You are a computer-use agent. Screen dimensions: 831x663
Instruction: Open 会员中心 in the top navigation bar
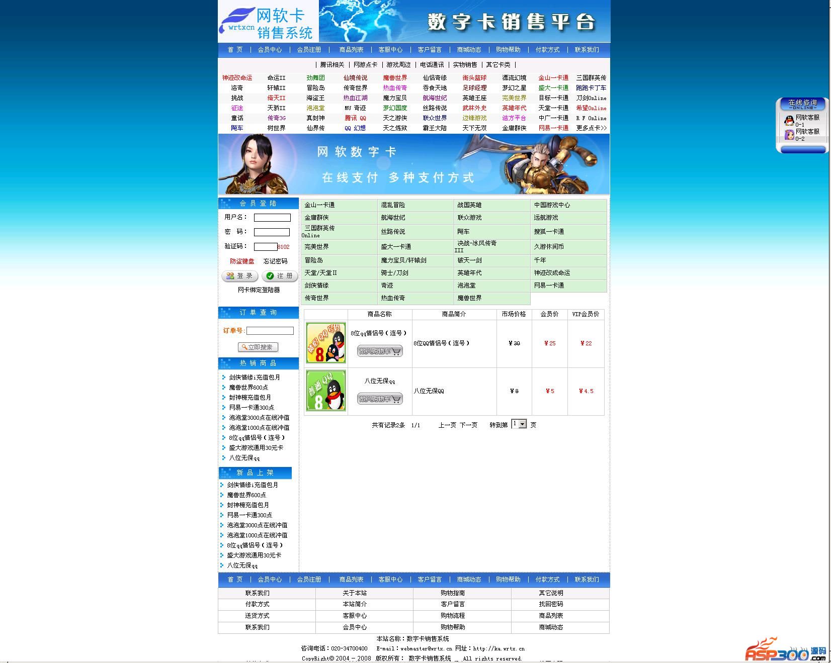pyautogui.click(x=270, y=50)
